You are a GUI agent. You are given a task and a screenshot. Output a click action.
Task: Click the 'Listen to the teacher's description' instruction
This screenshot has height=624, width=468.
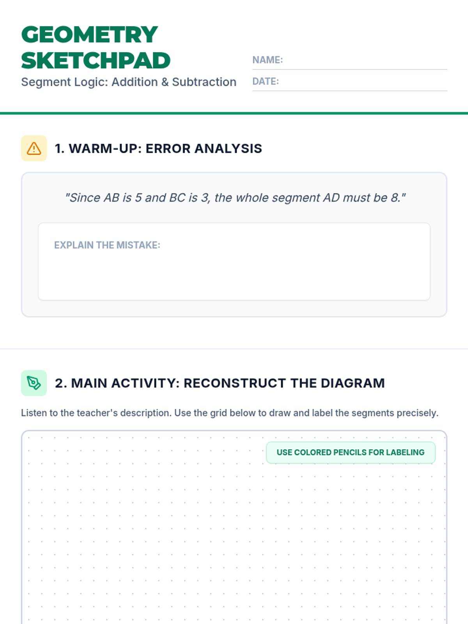230,413
